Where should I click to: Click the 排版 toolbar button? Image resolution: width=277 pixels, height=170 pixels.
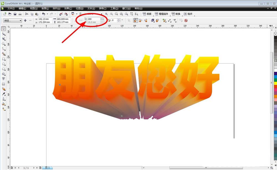147,14
